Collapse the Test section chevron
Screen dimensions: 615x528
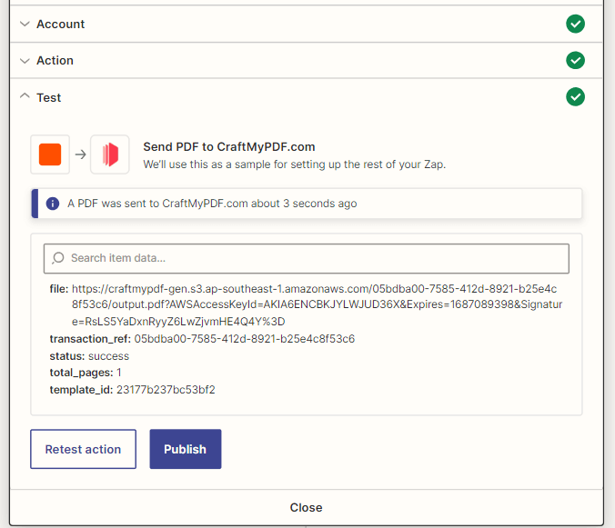point(25,95)
